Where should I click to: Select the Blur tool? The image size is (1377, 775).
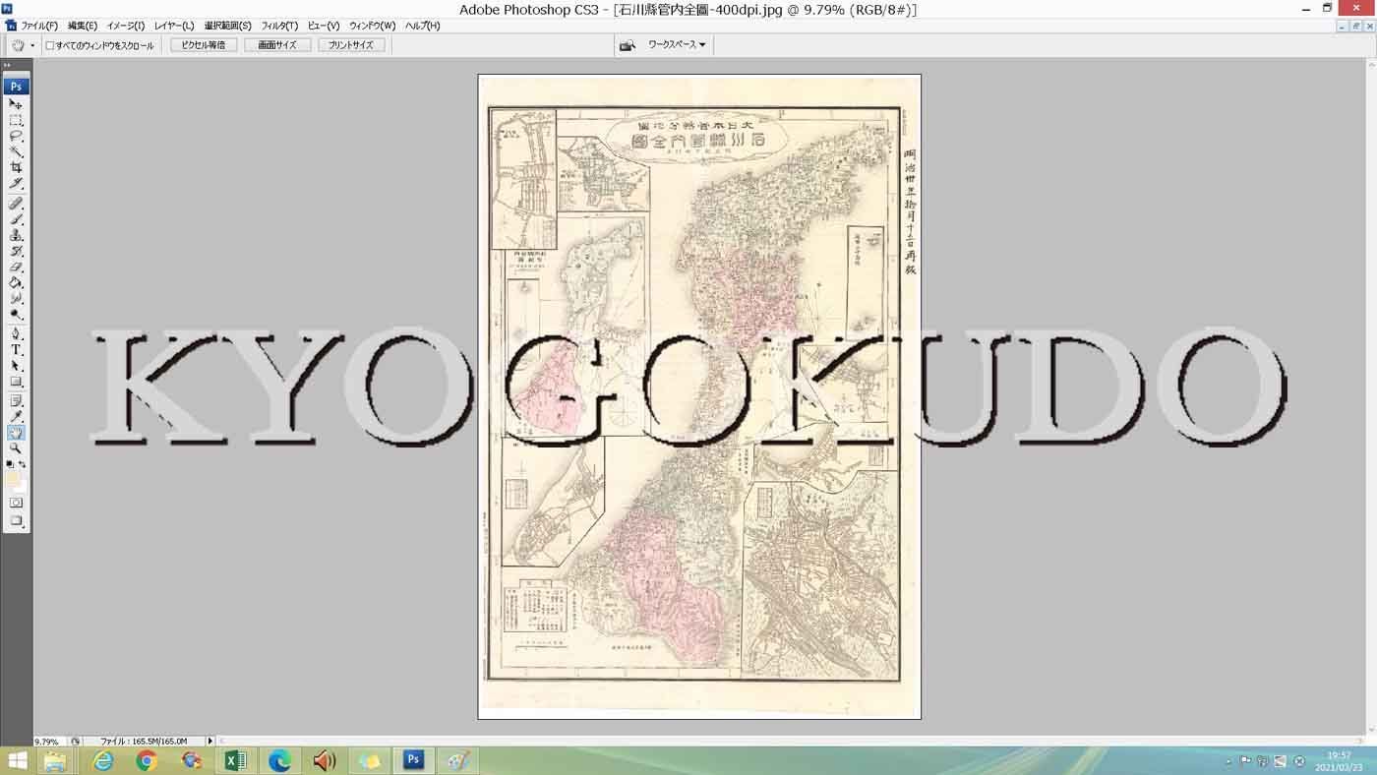(16, 298)
